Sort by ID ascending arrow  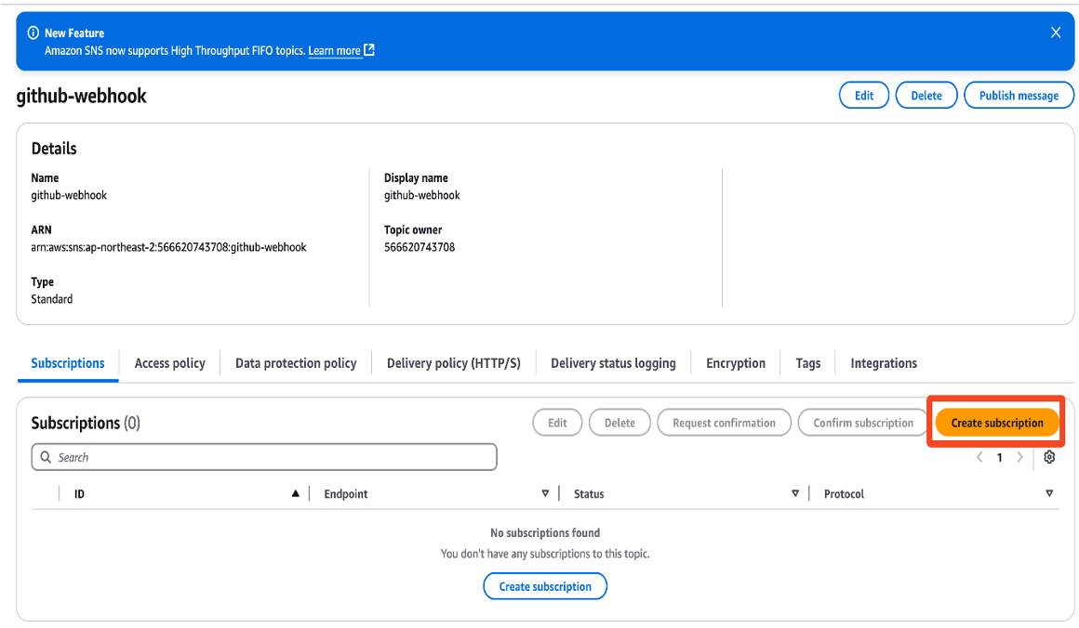[295, 493]
